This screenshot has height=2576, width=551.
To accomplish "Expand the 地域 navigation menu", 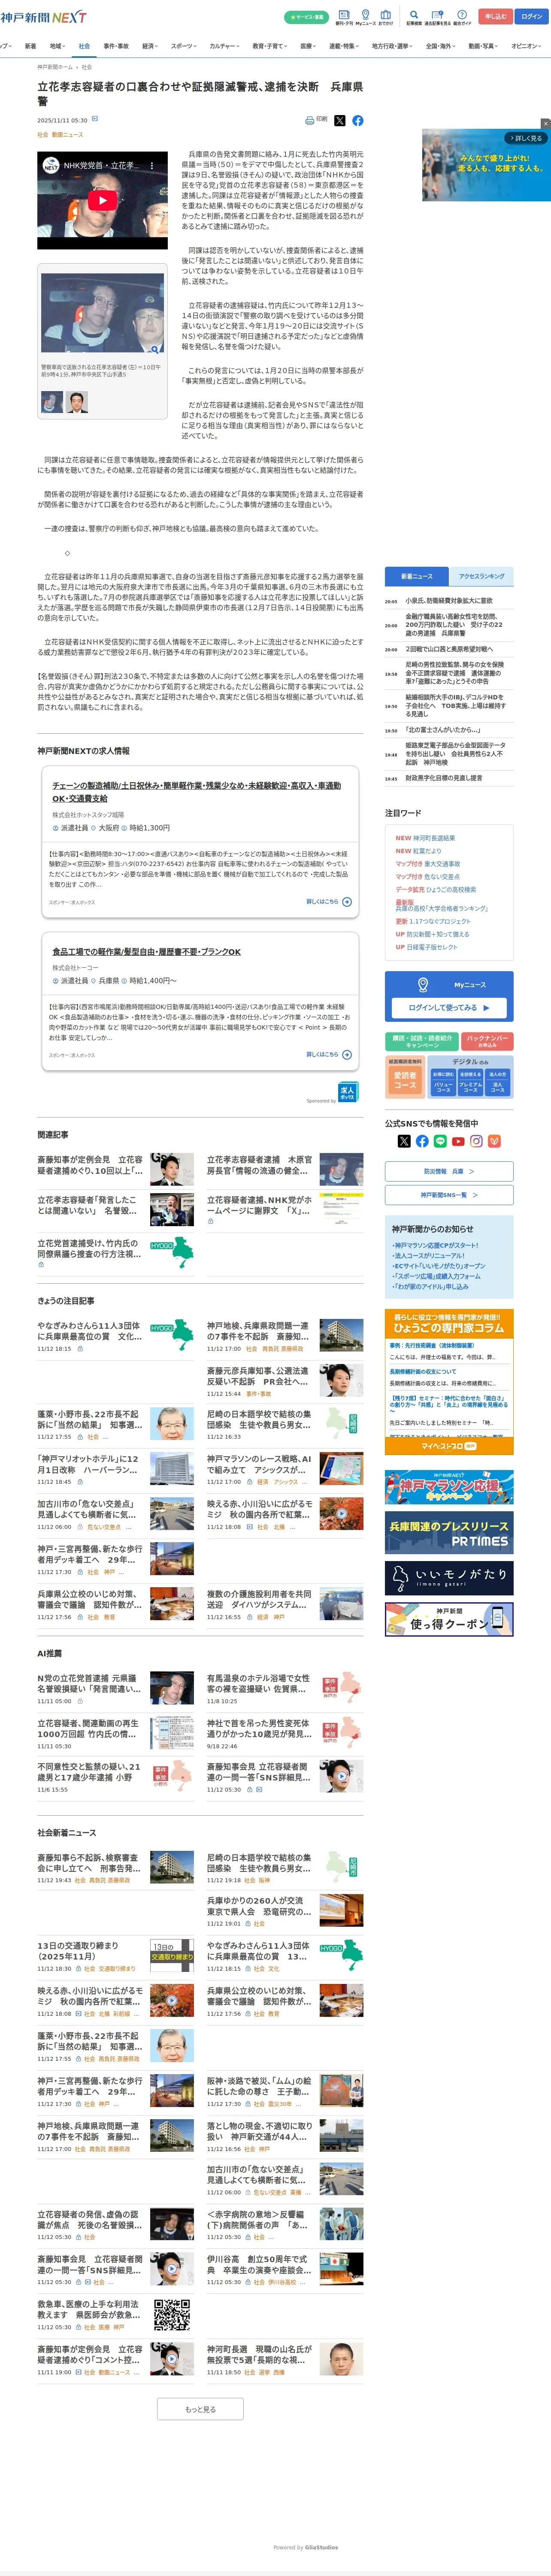I will pos(57,46).
